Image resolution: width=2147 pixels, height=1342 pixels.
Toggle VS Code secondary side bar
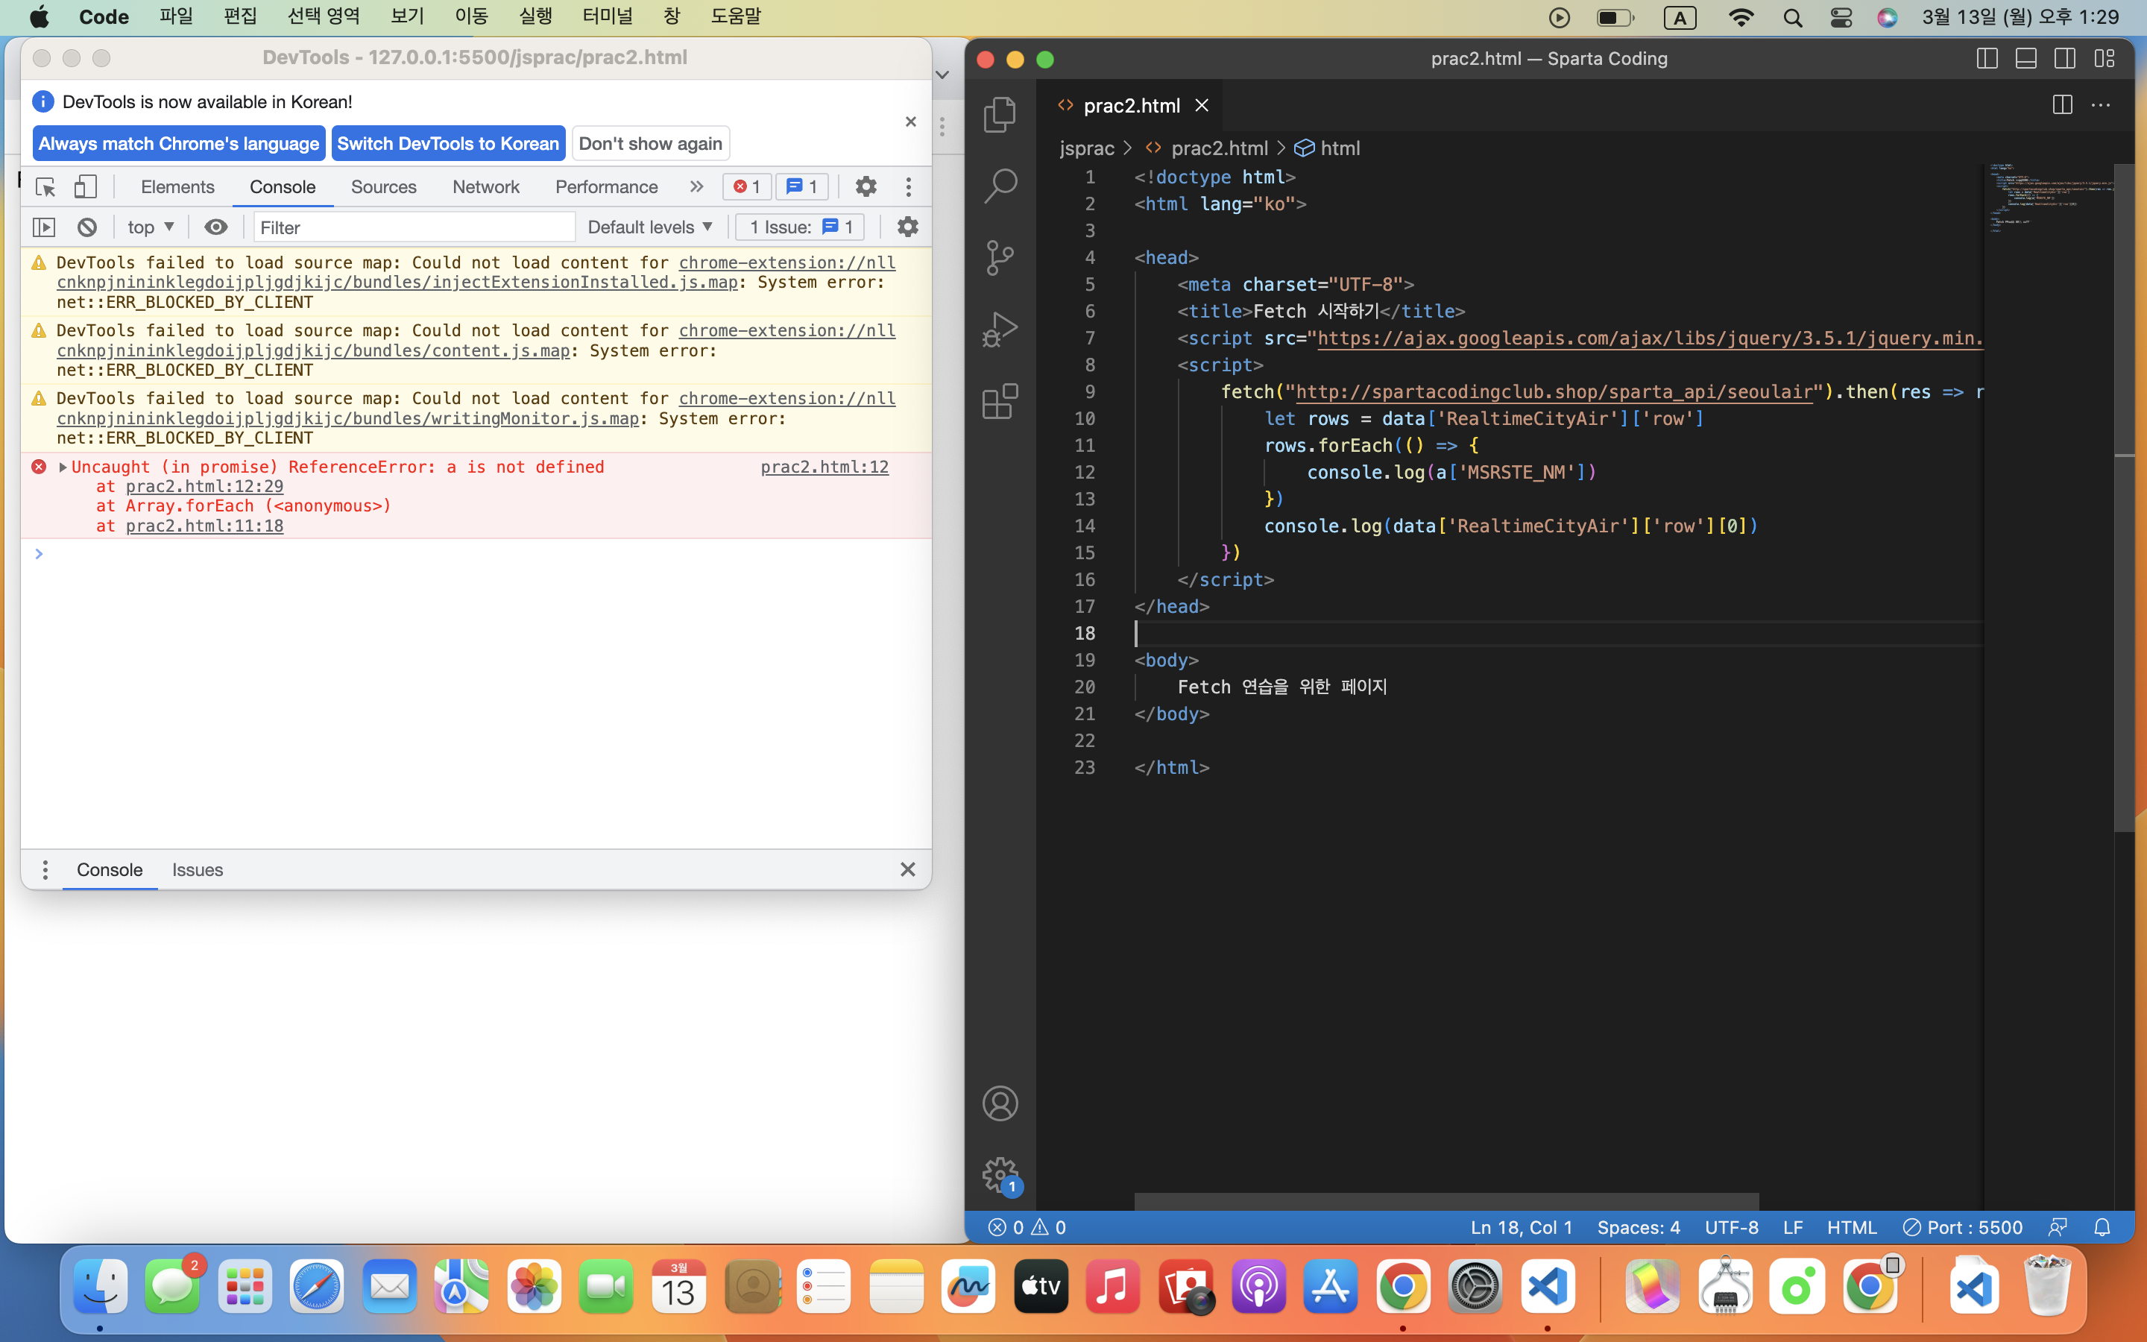click(2066, 59)
